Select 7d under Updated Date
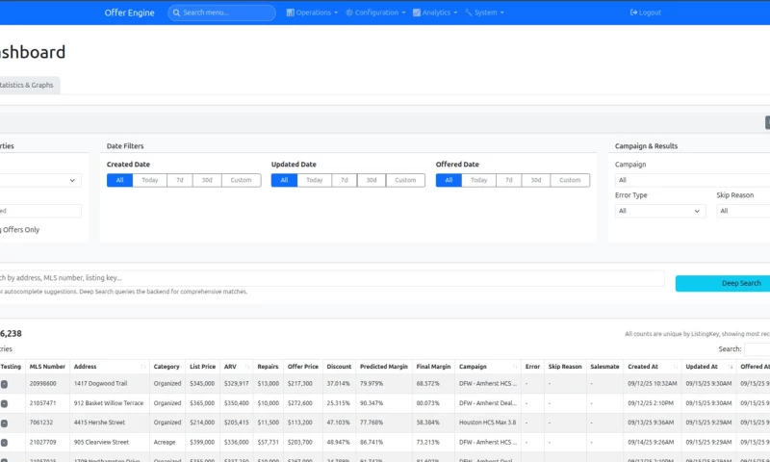The width and height of the screenshot is (770, 462). tap(345, 180)
